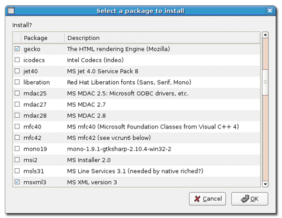Screen dimensions: 282x218
Task: Click "MS mfc42 (see vcrun6 below)"
Action: point(109,138)
